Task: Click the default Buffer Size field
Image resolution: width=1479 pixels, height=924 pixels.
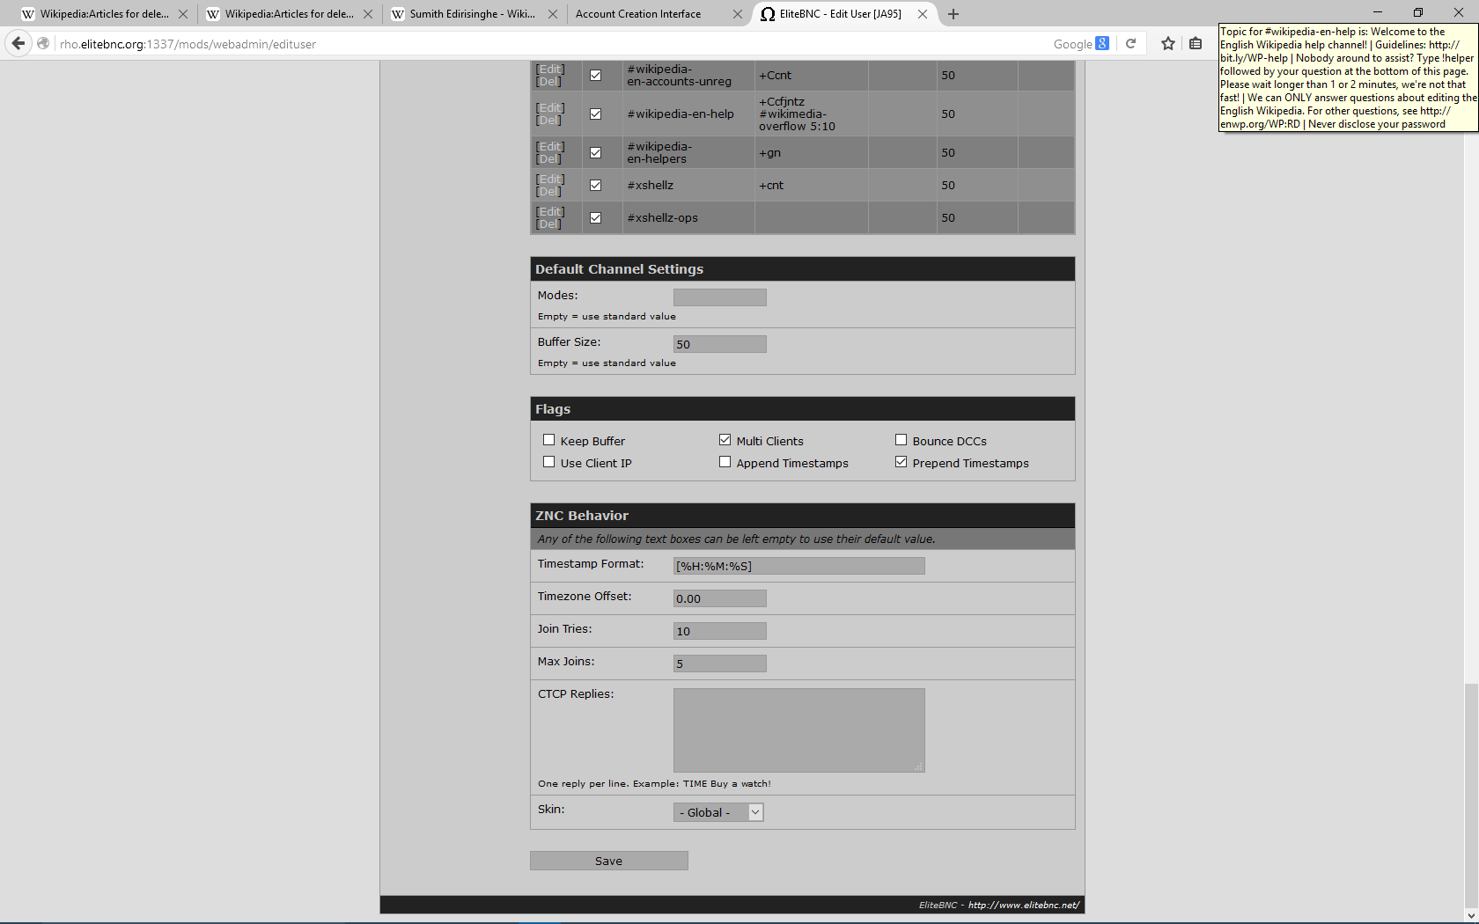Action: pos(720,344)
